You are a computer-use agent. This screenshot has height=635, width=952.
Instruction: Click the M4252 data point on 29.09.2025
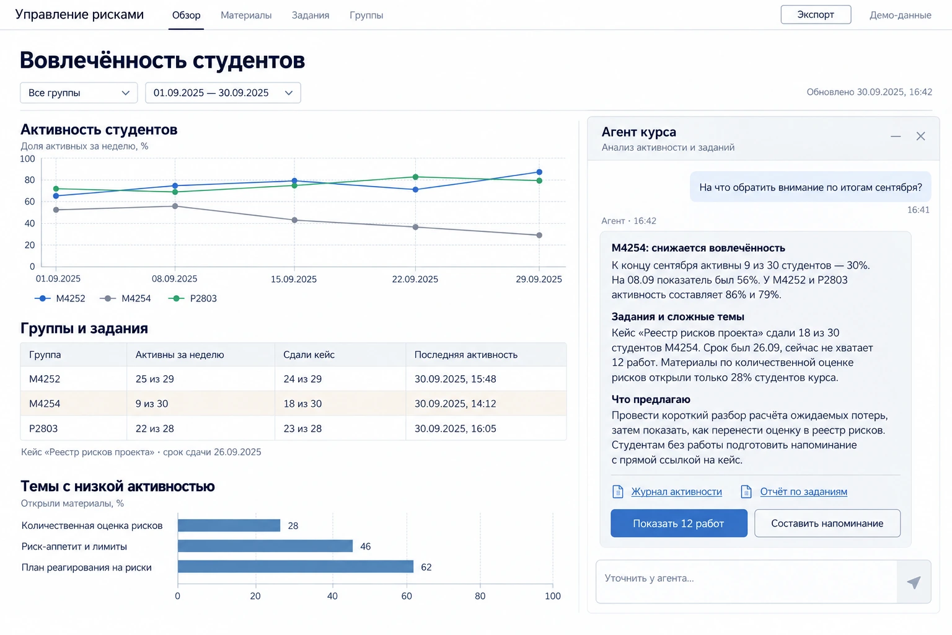(x=539, y=172)
